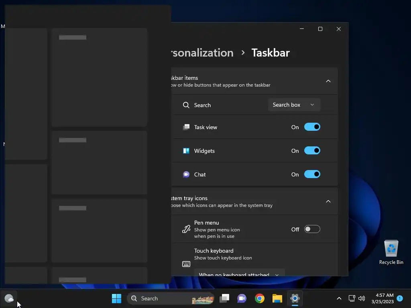
Task: Select the Recycle Bin desktop icon
Action: (x=391, y=252)
